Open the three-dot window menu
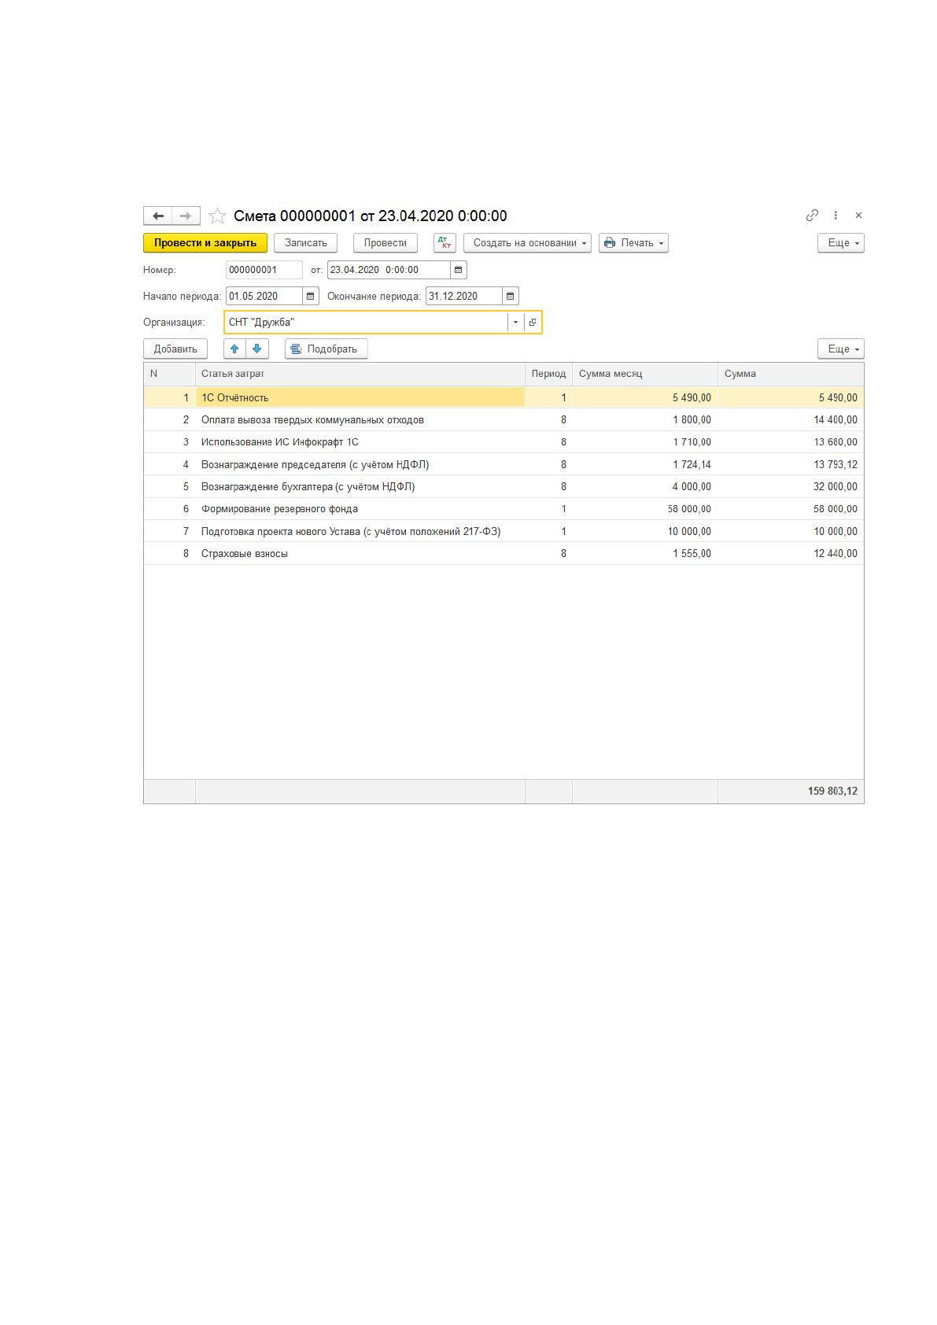937x1325 pixels. point(836,215)
